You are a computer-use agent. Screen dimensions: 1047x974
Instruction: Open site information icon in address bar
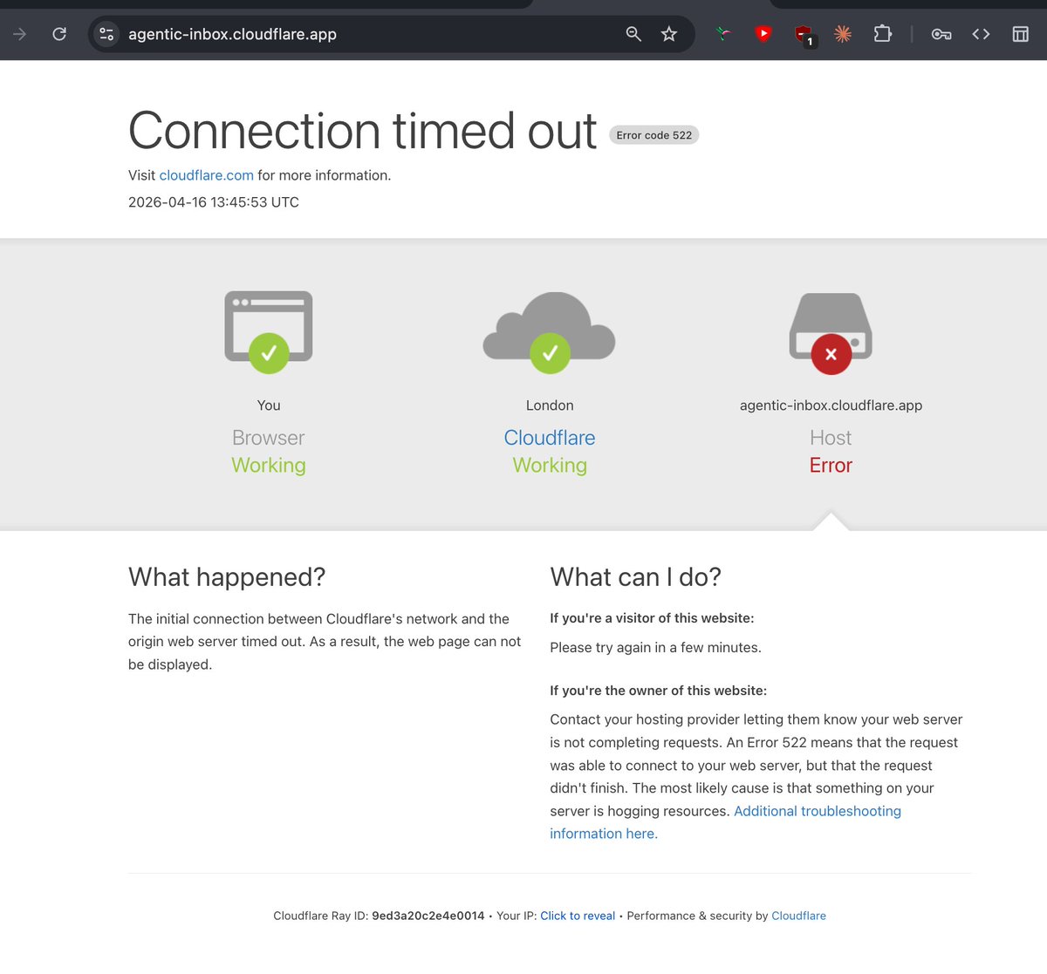tap(106, 34)
